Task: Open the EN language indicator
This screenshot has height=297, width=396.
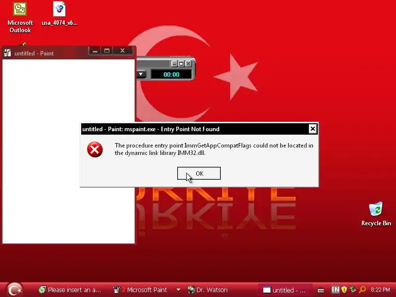Action: (x=335, y=290)
